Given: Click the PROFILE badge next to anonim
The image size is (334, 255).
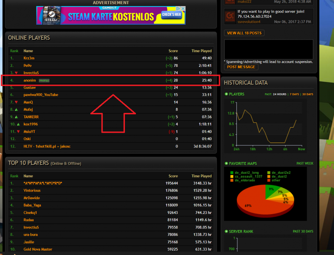Looking at the screenshot, I should tap(44, 81).
